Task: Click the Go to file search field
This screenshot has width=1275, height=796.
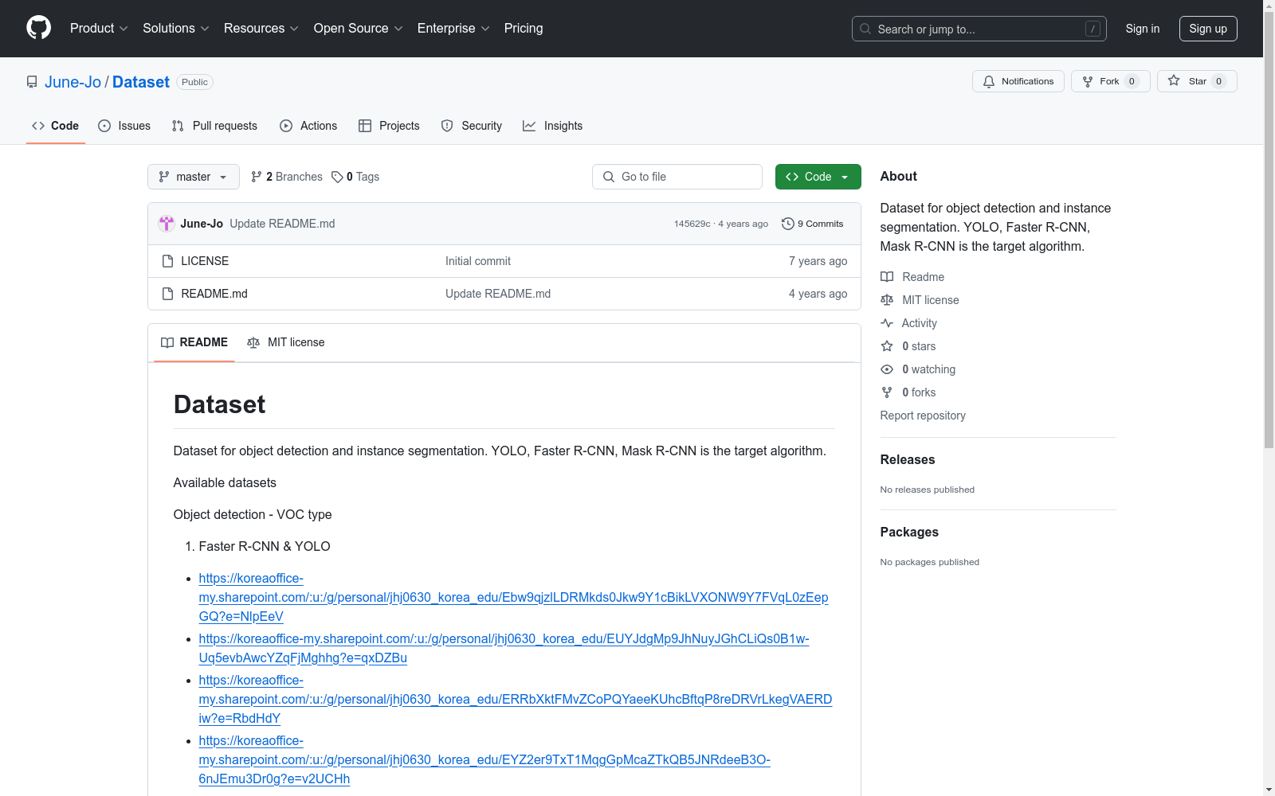Action: [677, 177]
